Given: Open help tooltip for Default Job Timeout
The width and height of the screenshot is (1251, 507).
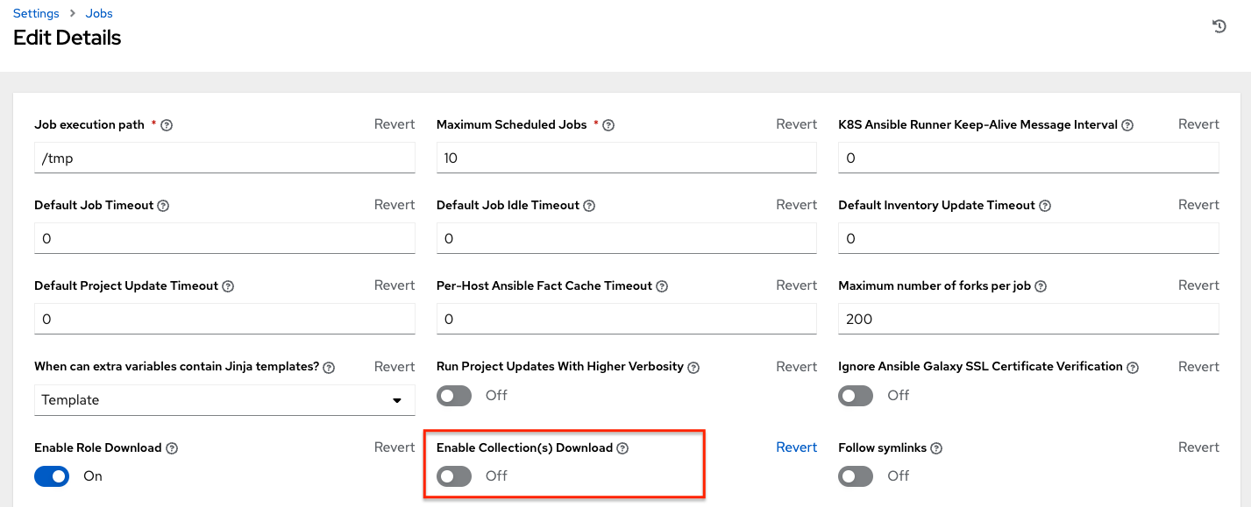Looking at the screenshot, I should click(x=163, y=205).
